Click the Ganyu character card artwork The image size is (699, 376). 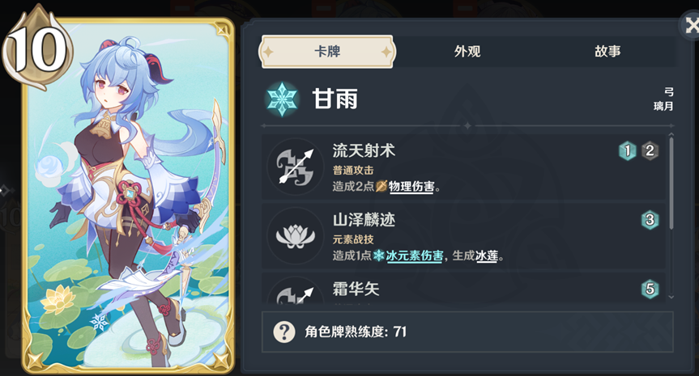tap(129, 196)
